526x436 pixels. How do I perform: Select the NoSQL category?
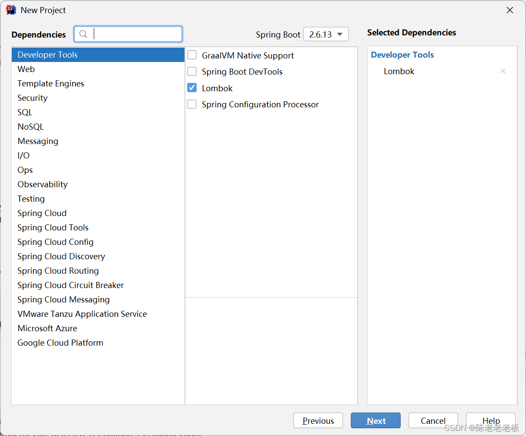point(98,127)
